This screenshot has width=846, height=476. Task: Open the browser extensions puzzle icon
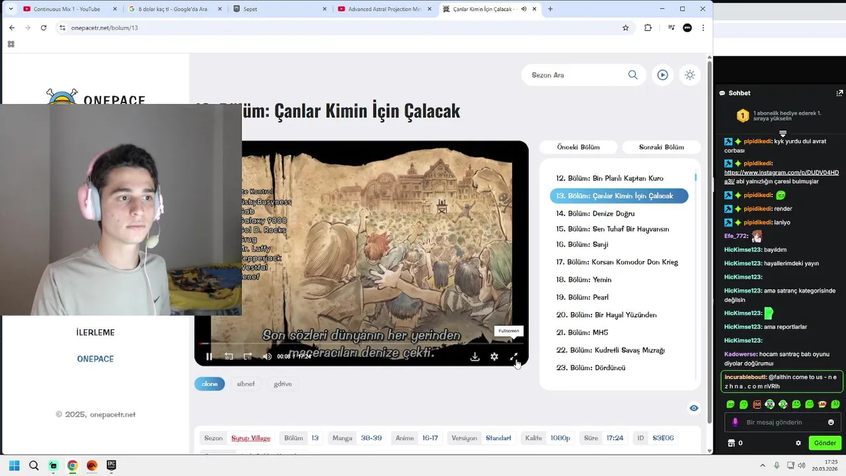click(x=648, y=28)
